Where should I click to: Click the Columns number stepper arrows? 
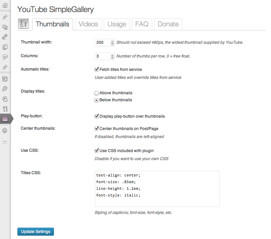click(112, 56)
